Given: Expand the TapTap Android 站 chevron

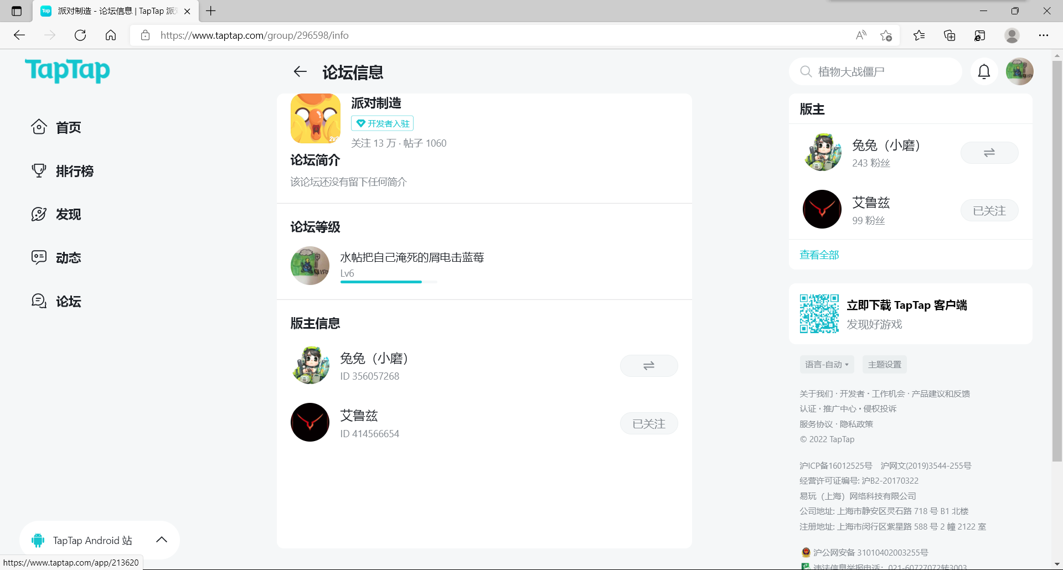Looking at the screenshot, I should [162, 540].
